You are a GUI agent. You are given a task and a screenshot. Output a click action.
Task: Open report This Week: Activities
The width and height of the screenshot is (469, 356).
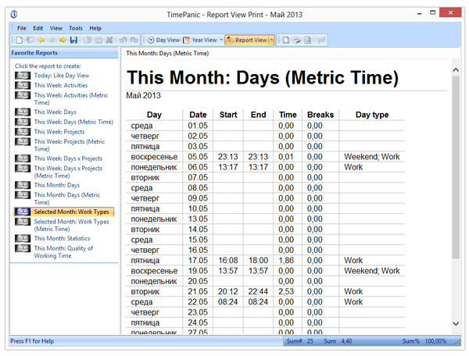click(61, 85)
